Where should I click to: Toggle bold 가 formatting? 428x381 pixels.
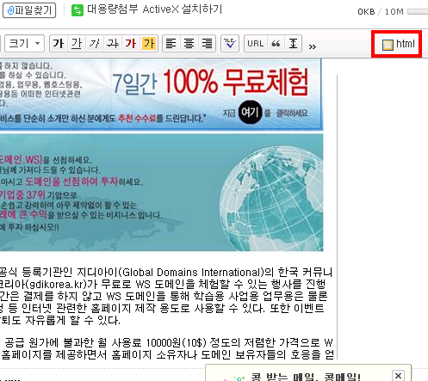pyautogui.click(x=59, y=44)
